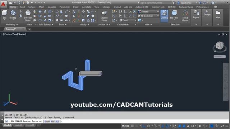Open status bar customization menu
Image resolution: width=230 pixels, height=129 pixels.
pyautogui.click(x=227, y=126)
